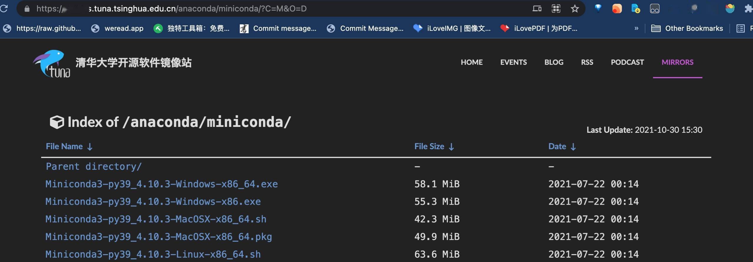Click the 58.1 MiB size cell

click(x=437, y=184)
